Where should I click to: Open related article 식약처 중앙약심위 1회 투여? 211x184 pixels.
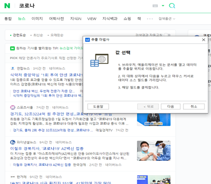coord(48,95)
